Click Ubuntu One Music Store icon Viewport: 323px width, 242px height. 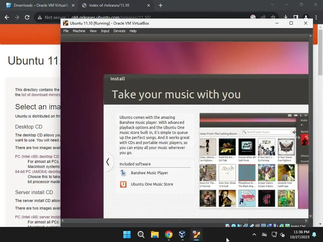pyautogui.click(x=123, y=184)
